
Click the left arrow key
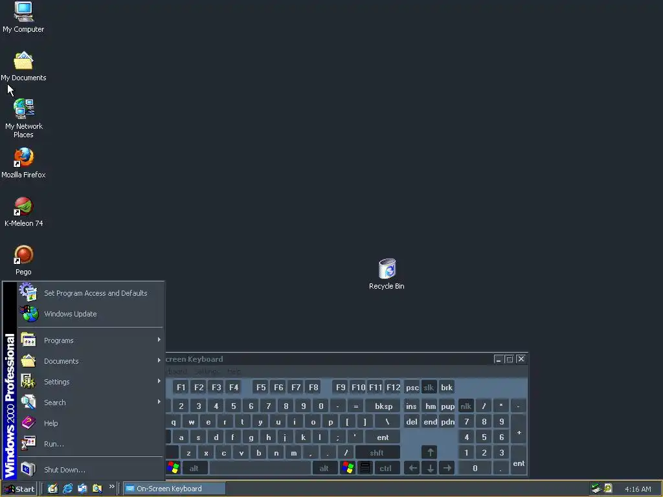pyautogui.click(x=412, y=468)
